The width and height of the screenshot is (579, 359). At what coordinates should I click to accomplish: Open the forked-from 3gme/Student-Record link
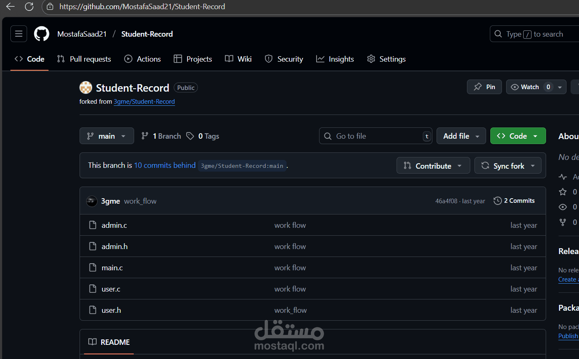click(x=144, y=102)
